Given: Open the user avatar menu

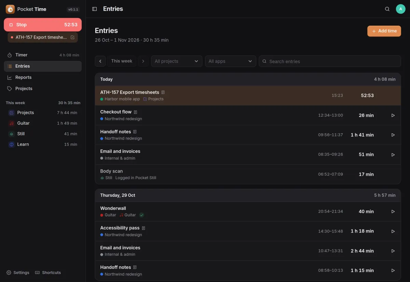Looking at the screenshot, I should click(x=400, y=9).
